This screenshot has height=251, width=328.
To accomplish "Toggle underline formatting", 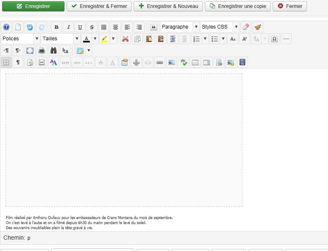I will tap(80, 27).
